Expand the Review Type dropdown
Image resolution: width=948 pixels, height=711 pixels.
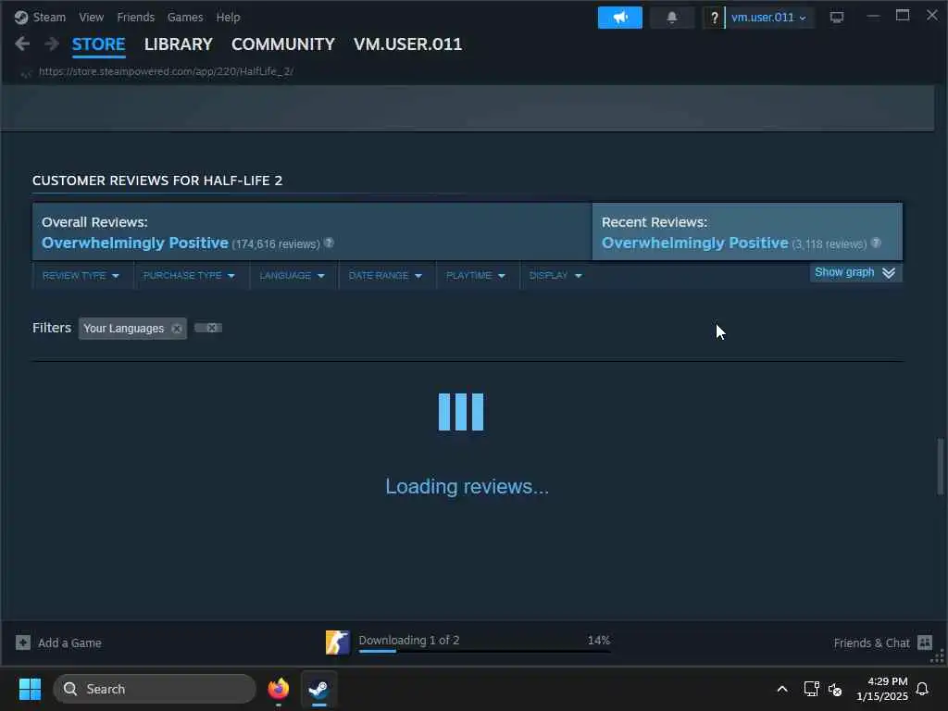coord(81,276)
